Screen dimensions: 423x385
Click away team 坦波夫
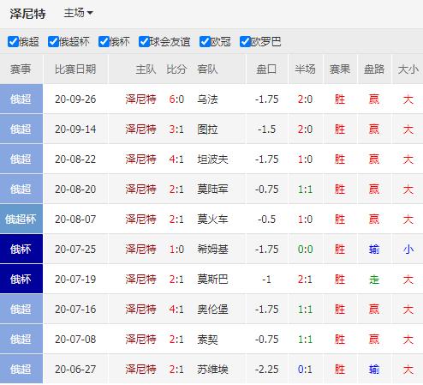[212, 159]
